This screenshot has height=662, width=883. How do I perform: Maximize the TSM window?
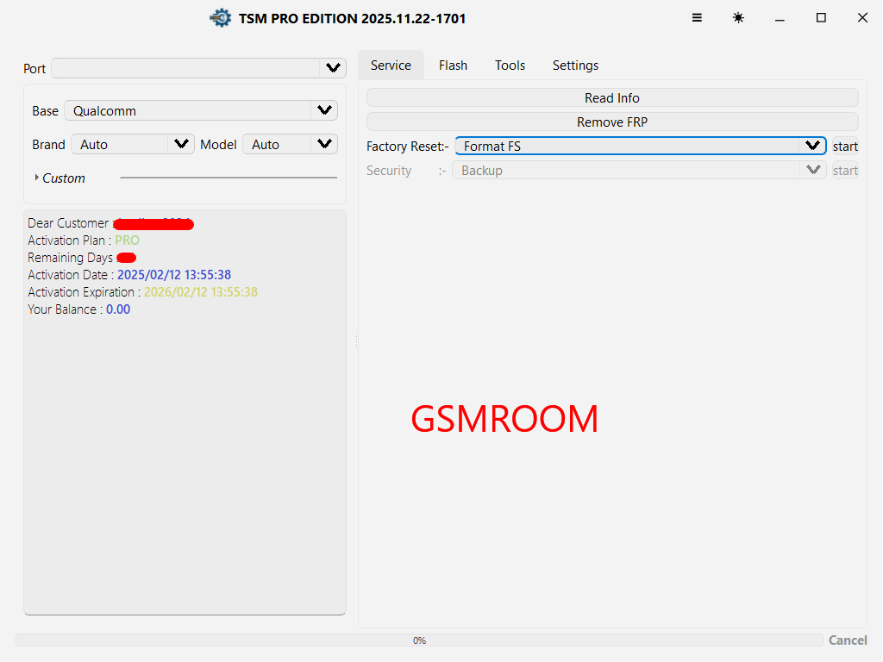[821, 18]
